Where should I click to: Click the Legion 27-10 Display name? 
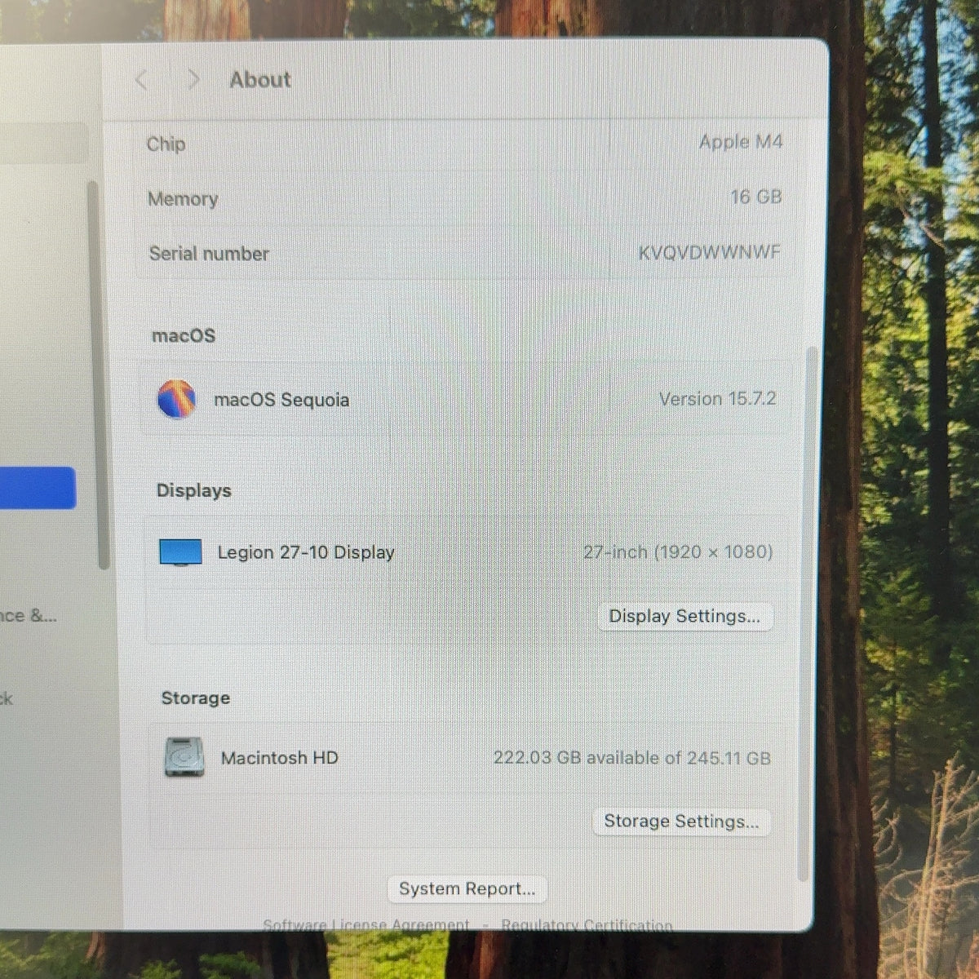pyautogui.click(x=306, y=552)
